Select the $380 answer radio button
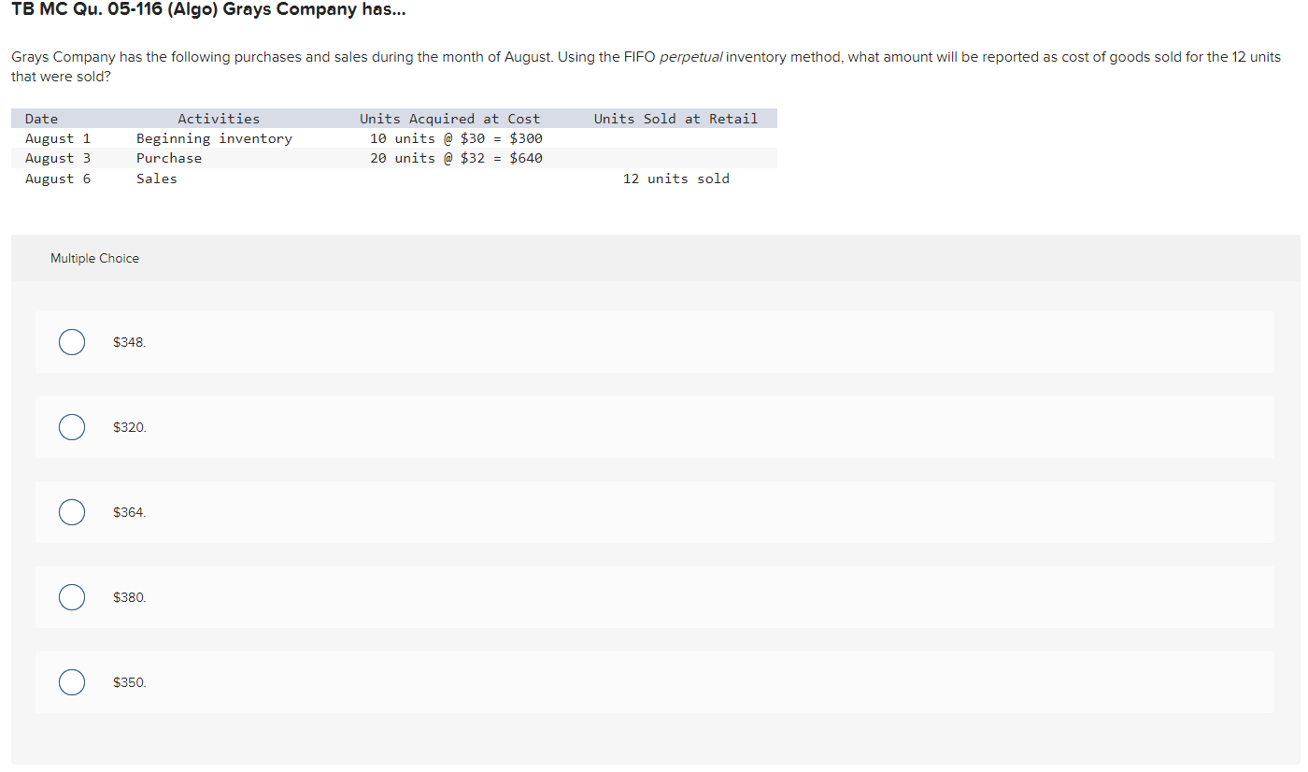 tap(72, 597)
